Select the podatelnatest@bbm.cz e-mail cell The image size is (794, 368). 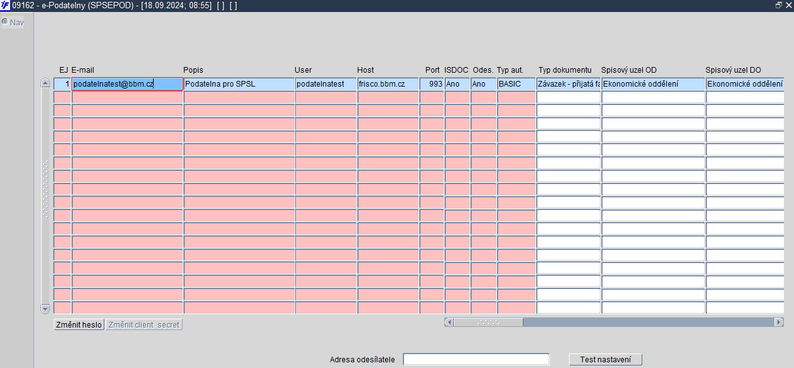click(127, 83)
